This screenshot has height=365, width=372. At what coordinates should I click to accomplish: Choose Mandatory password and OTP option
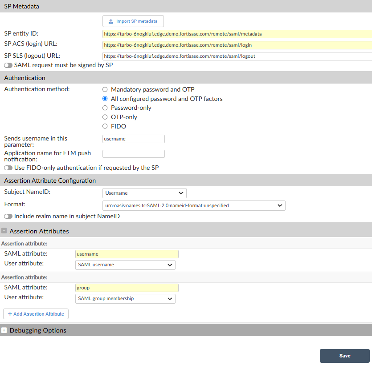(105, 89)
